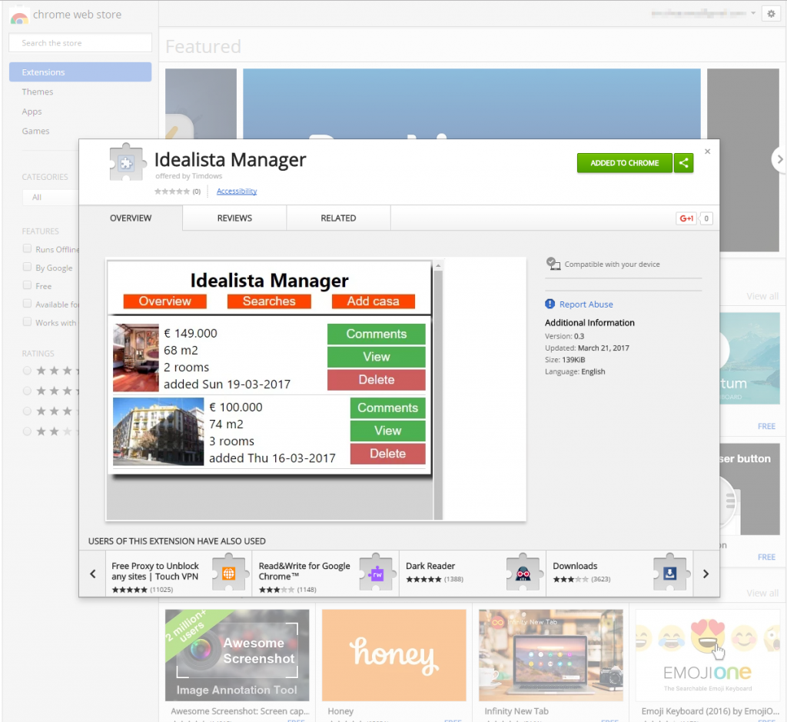Screen dimensions: 787x722
Task: Click the screenshot preview scrollbar
Action: pyautogui.click(x=438, y=390)
